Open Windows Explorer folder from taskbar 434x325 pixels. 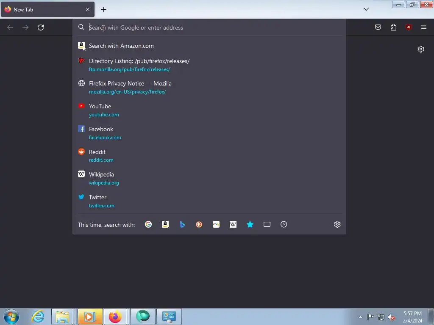coord(62,317)
